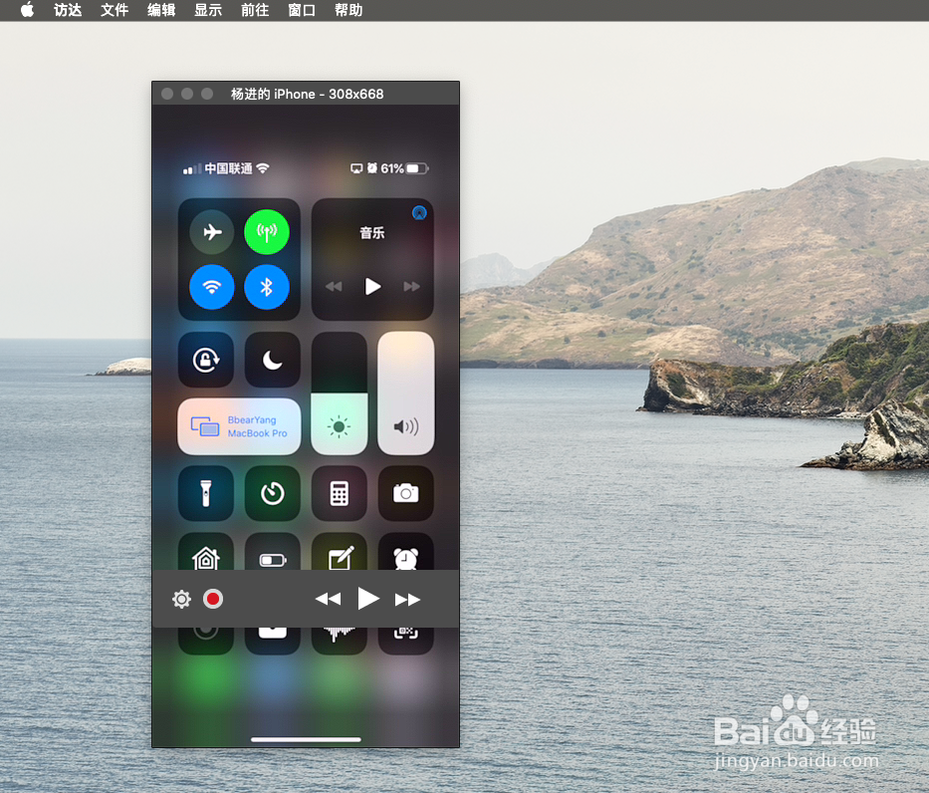Close the iPhone mirroring window
929x793 pixels.
click(167, 94)
